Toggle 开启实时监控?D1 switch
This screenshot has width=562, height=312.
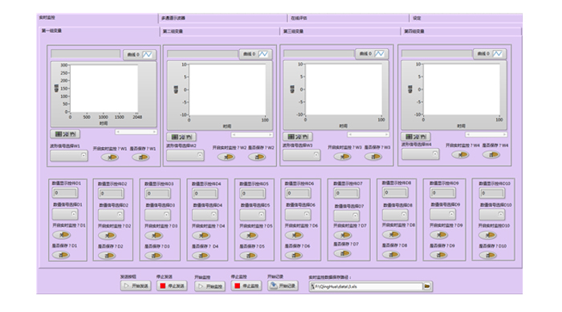62,235
